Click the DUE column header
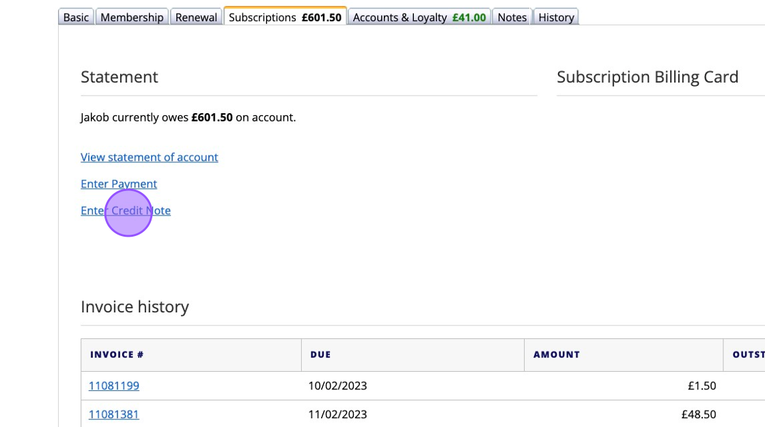 (x=320, y=355)
